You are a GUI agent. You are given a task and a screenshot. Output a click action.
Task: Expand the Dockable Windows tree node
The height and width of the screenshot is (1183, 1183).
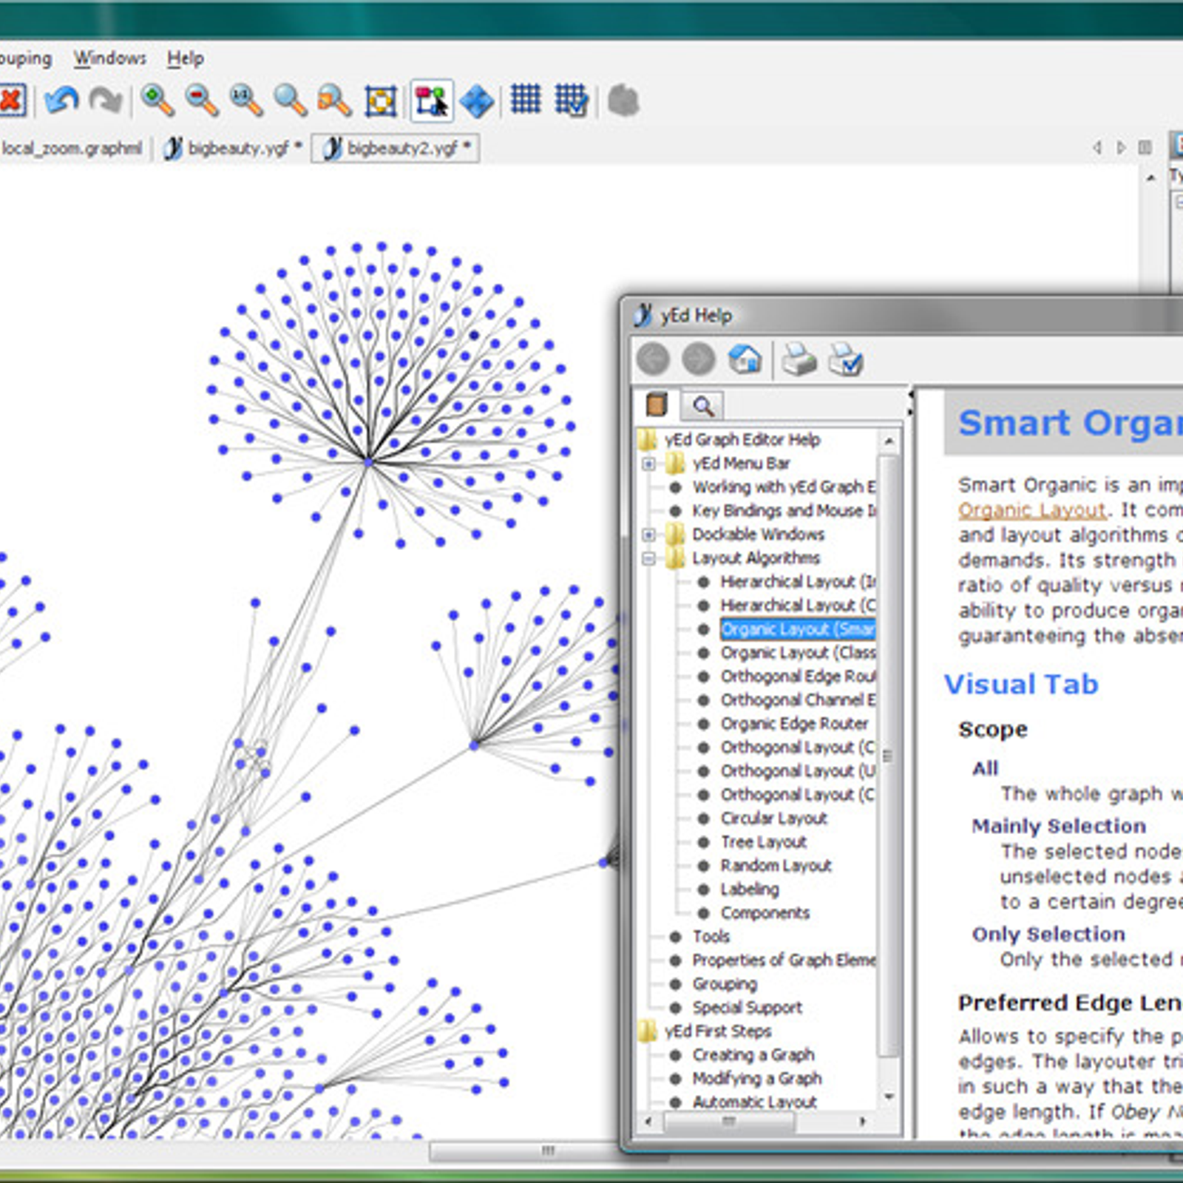tap(648, 535)
